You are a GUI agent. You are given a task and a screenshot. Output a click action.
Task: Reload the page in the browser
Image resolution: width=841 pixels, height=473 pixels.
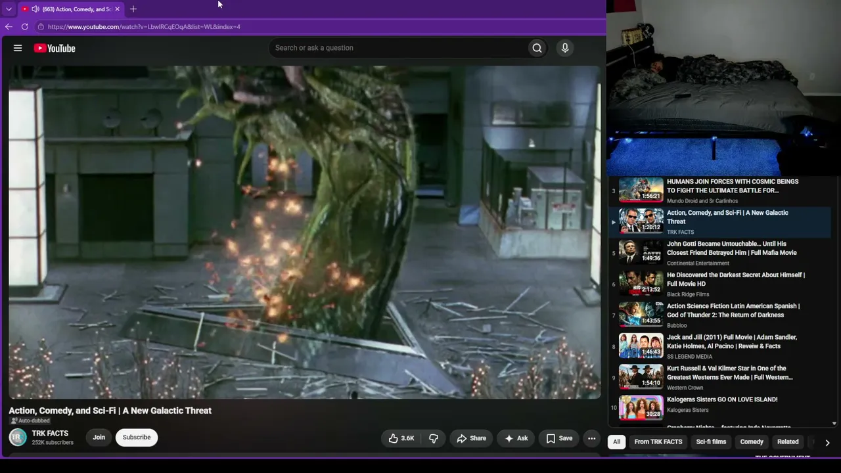(25, 27)
